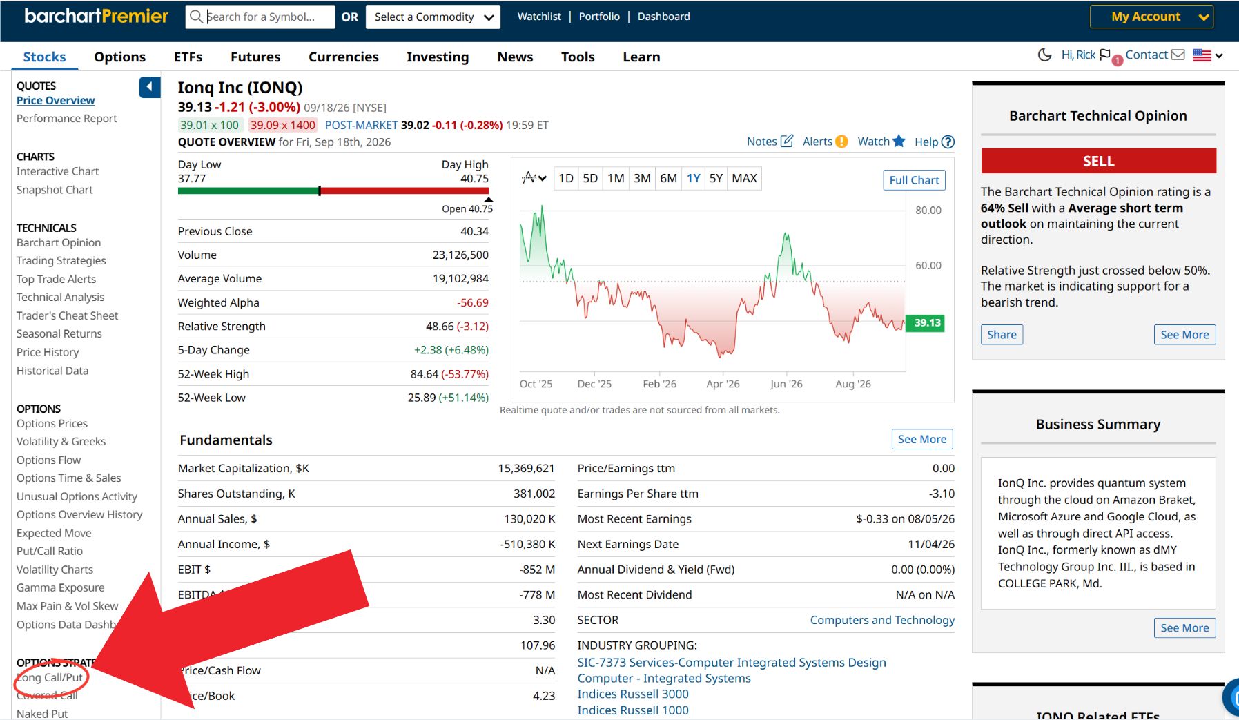Open chart type selector icon
The height and width of the screenshot is (720, 1239).
click(x=534, y=178)
